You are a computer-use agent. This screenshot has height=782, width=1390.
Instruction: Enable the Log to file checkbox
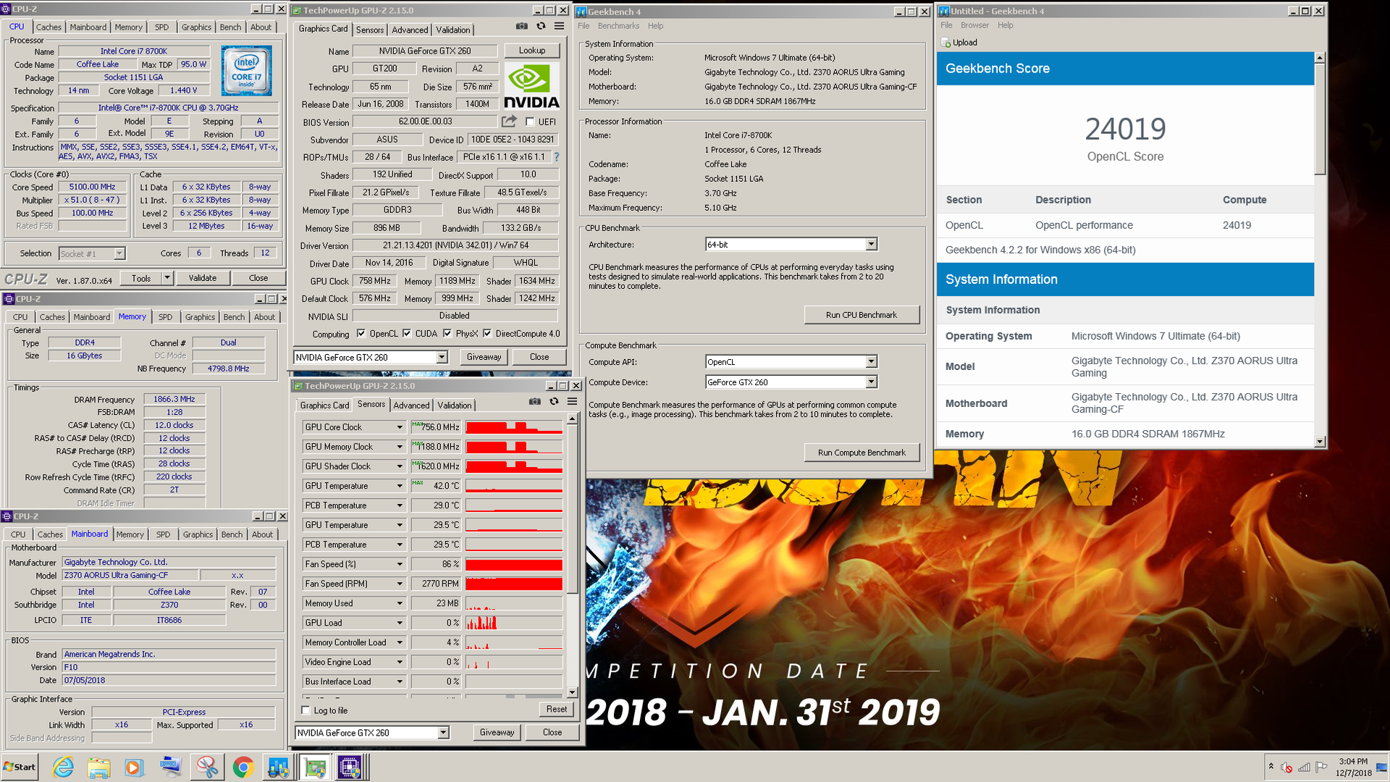coord(306,710)
